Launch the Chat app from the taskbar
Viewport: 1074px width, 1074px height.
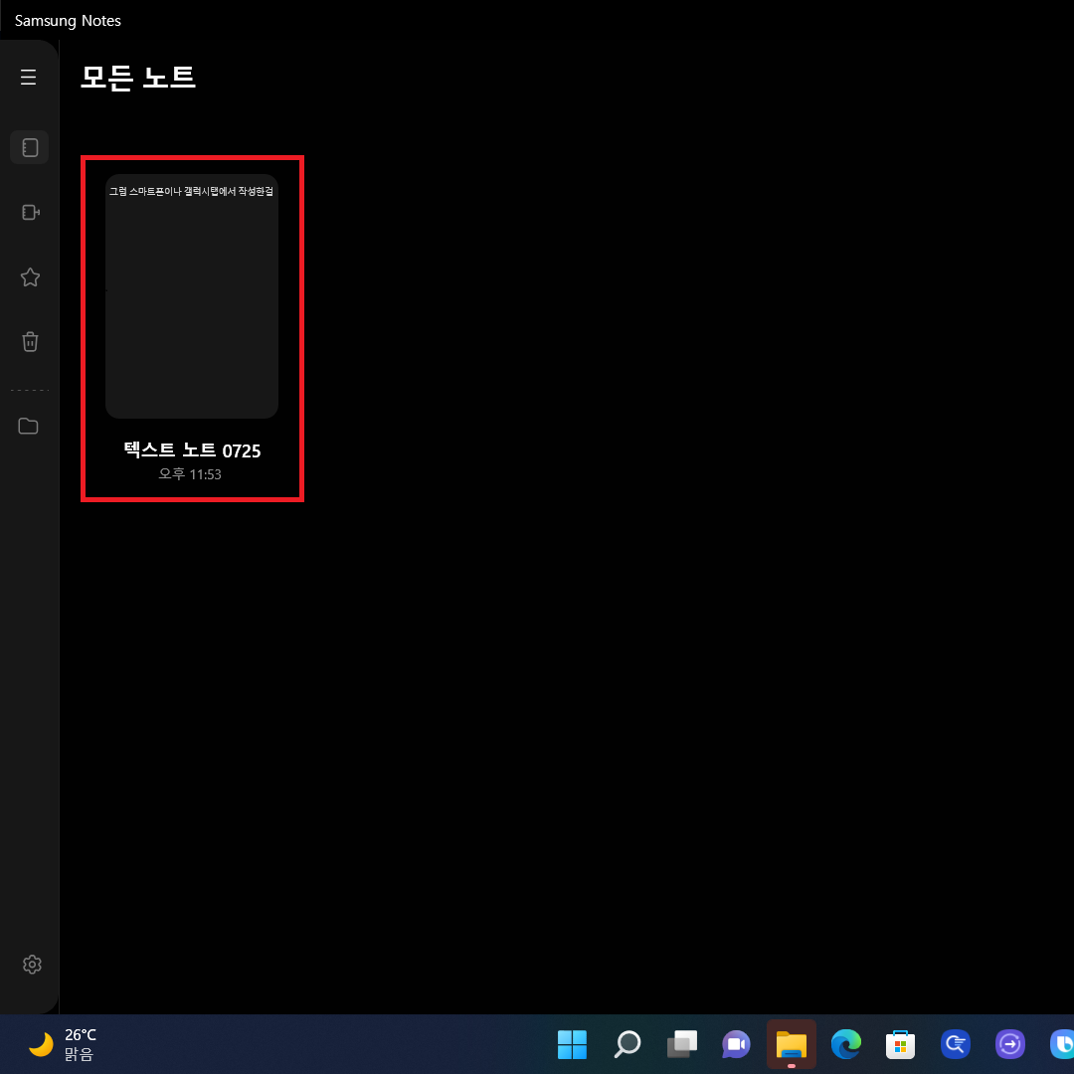736,1044
